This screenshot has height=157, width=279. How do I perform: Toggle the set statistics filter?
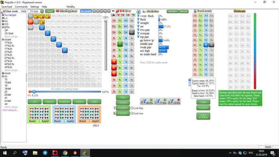138,26
